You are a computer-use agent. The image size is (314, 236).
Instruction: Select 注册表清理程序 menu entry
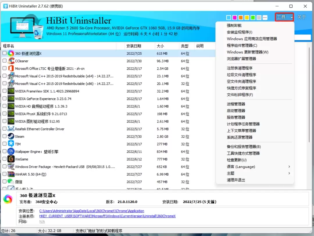coord(240,68)
